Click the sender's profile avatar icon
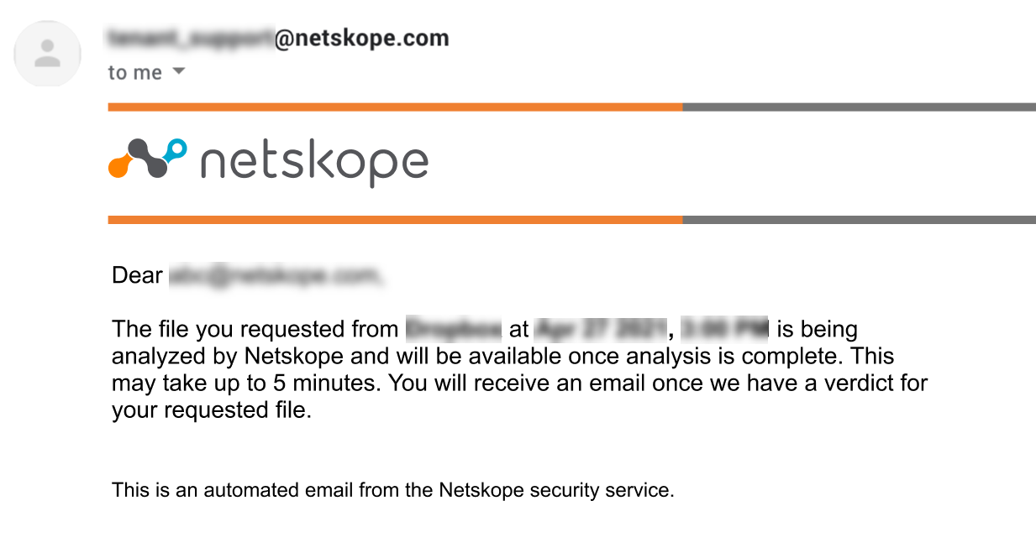This screenshot has width=1036, height=553. 48,54
